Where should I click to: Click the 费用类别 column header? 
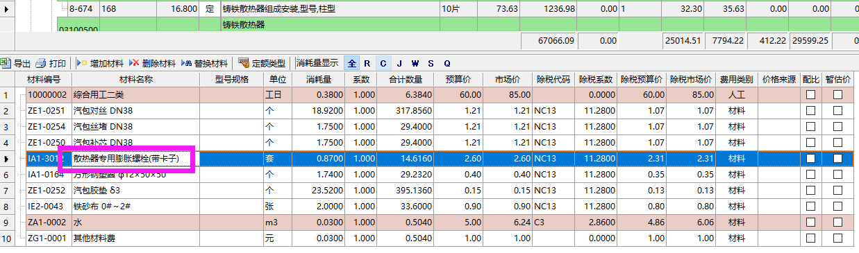click(737, 80)
